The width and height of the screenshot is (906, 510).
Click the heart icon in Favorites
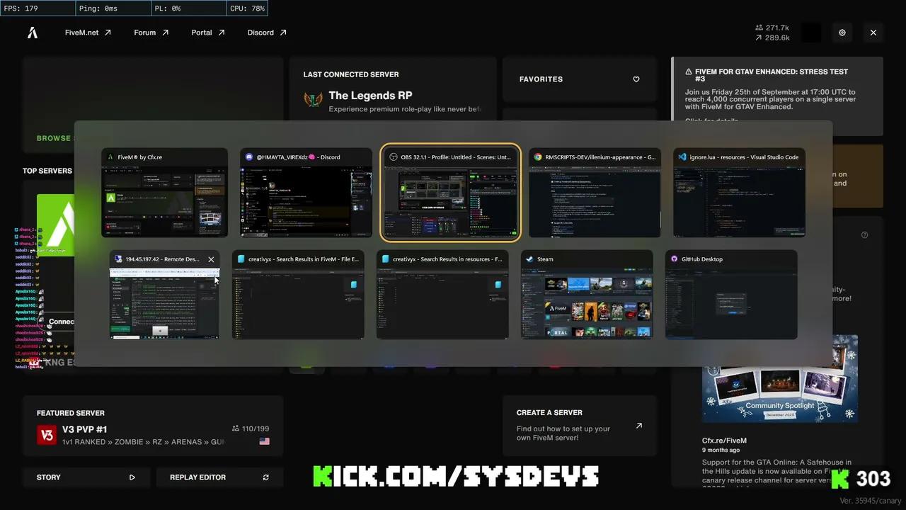(636, 79)
